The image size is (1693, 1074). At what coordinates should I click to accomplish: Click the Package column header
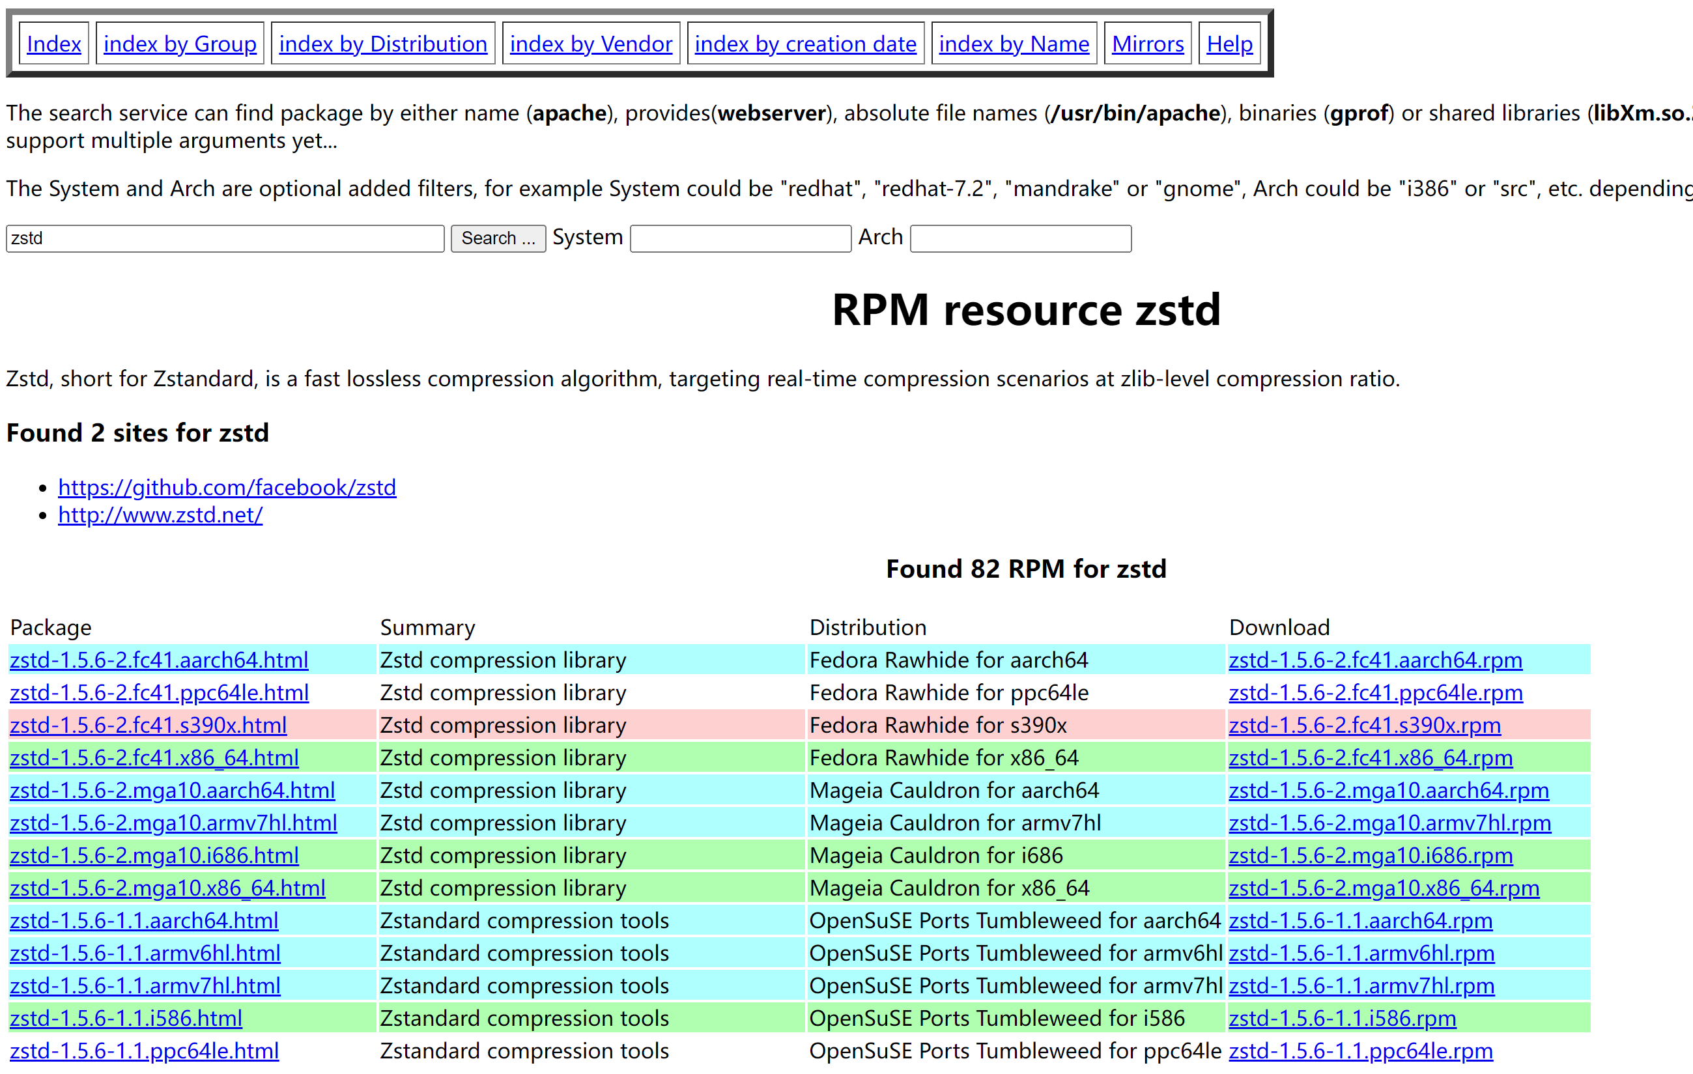tap(51, 627)
